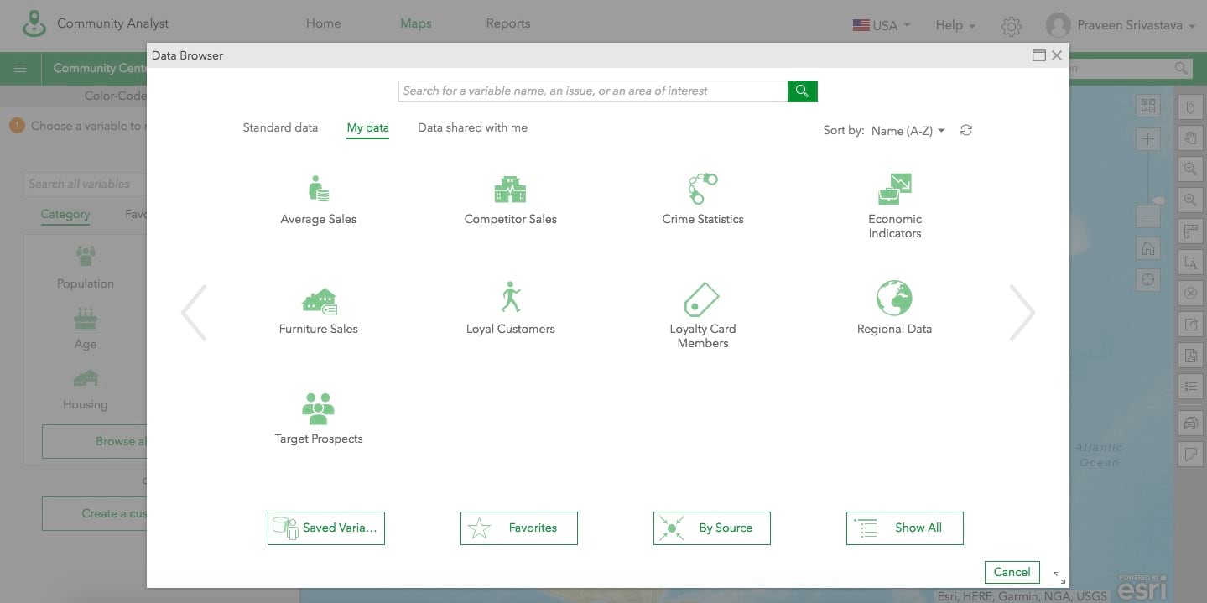Click the Data Browser title text
The height and width of the screenshot is (603, 1207).
187,55
